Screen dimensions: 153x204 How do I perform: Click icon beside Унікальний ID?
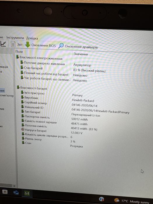pos(23,107)
